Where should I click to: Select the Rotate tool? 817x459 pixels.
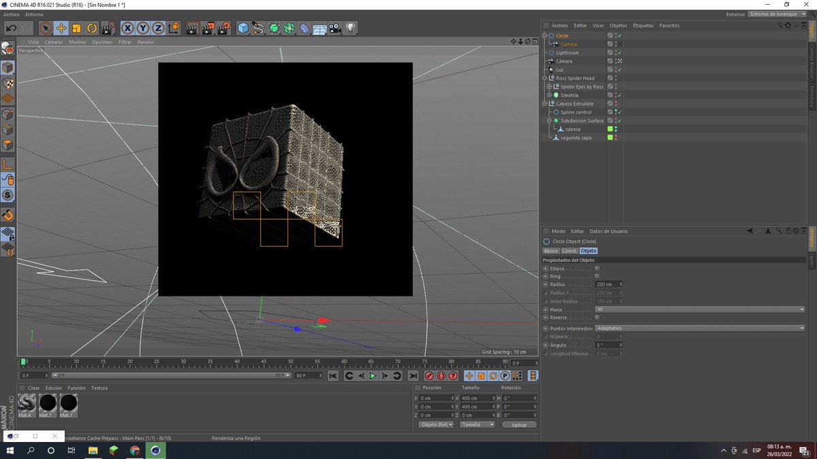click(x=92, y=28)
